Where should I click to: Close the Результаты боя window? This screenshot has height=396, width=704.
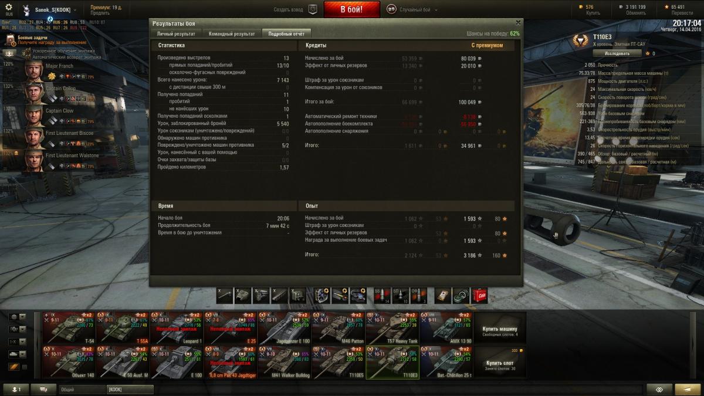[517, 22]
